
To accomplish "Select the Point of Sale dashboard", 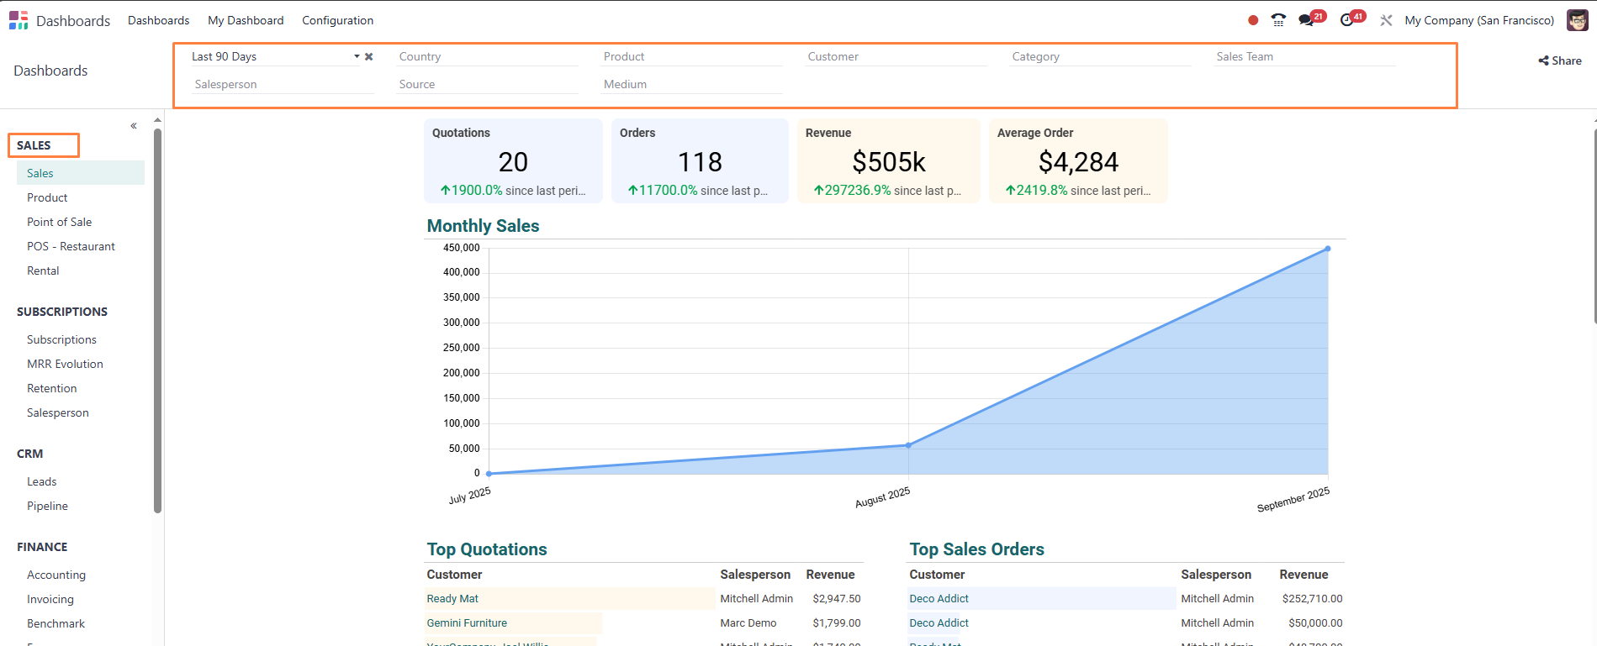I will tap(59, 222).
